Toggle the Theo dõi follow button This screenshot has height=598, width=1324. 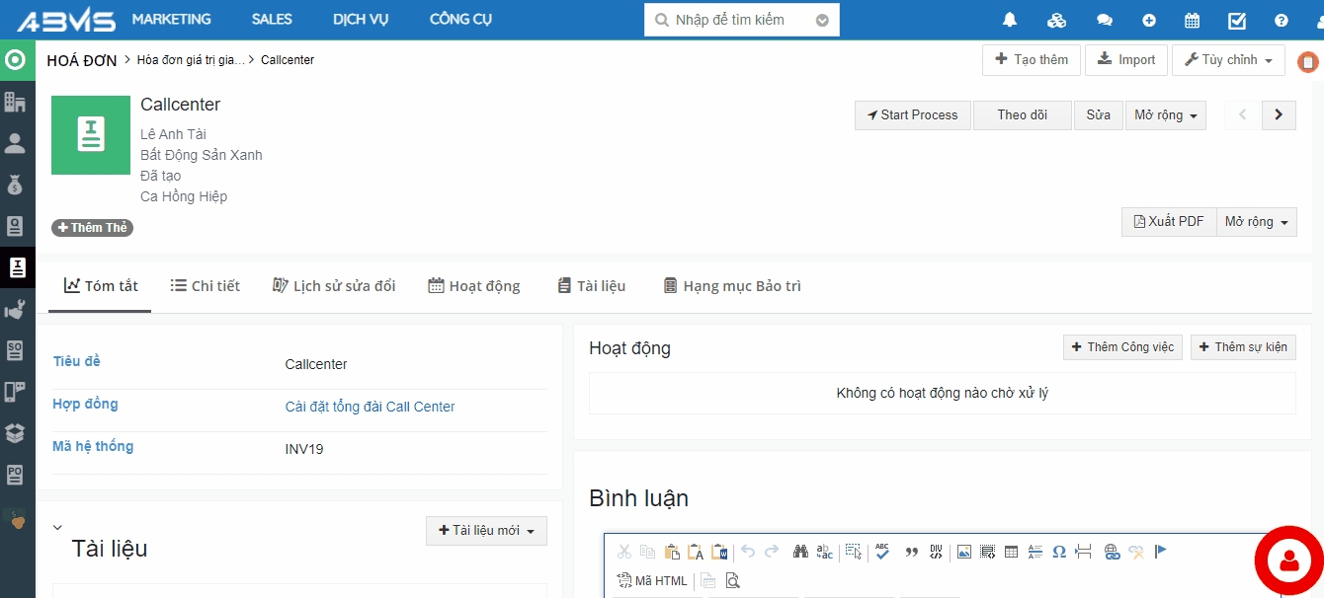coord(1022,114)
